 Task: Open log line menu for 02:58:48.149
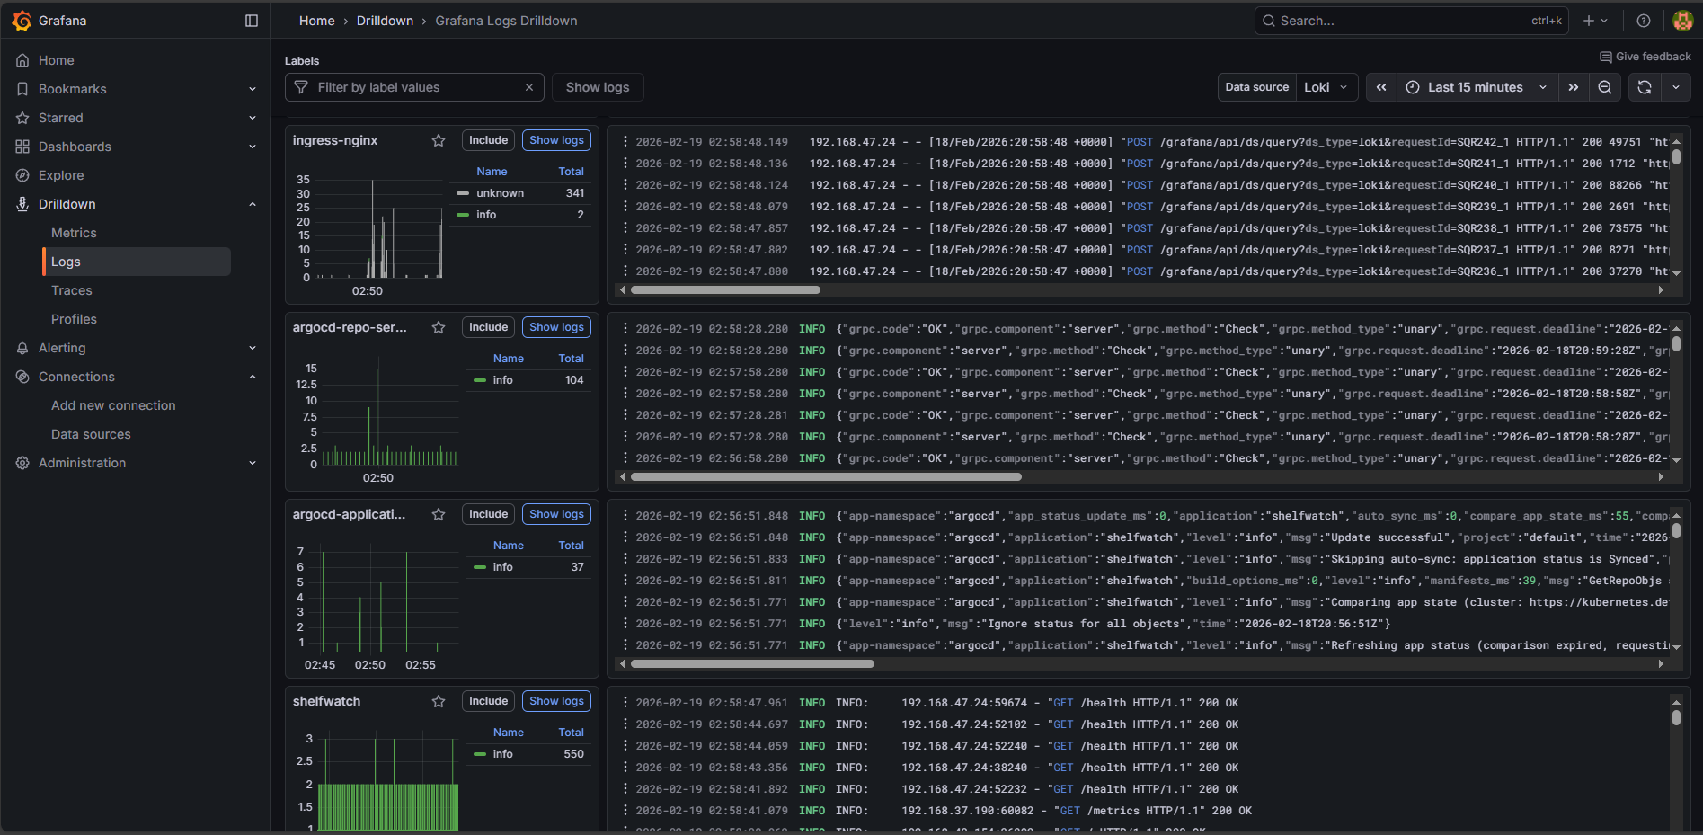point(625,141)
